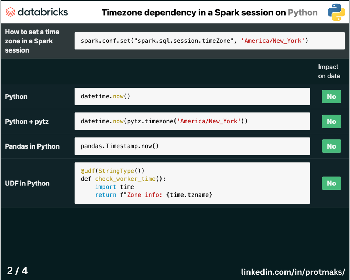This screenshot has width=350, height=280.
Task: Select the 'UDF in Python' row label
Action: [27, 183]
